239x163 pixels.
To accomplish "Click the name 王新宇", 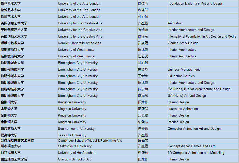I will [x=143, y=76].
